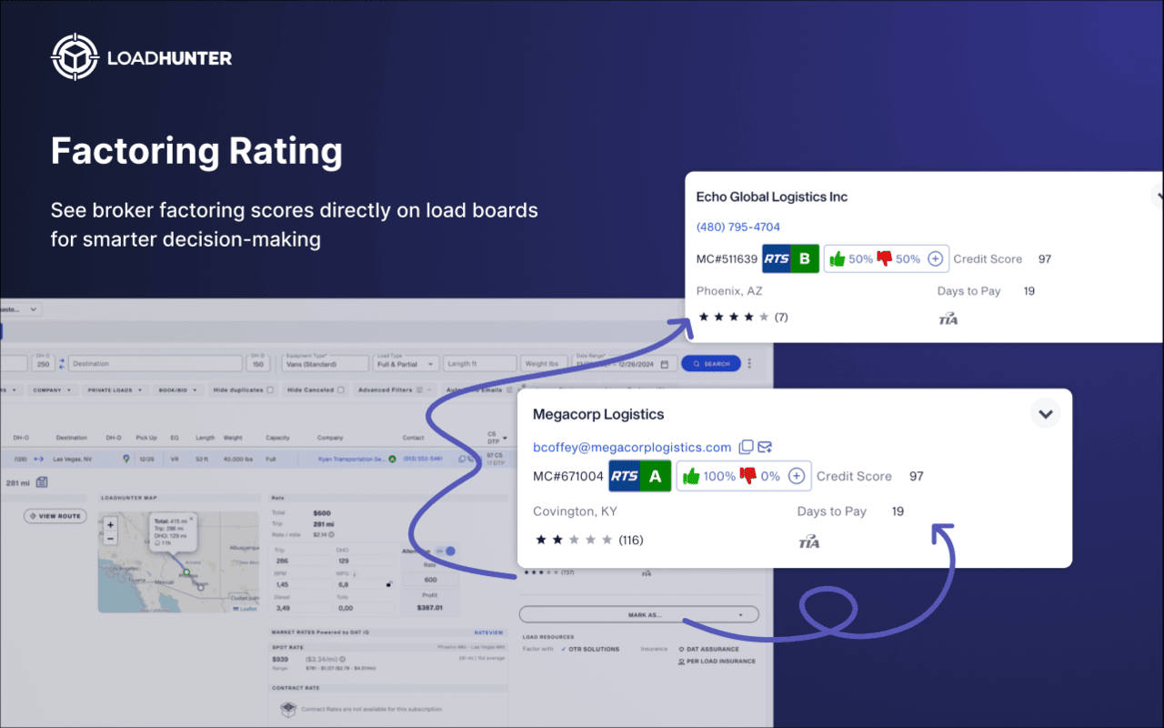This screenshot has width=1164, height=728.
Task: Open the Ryan Transportation company link
Action: coord(351,460)
